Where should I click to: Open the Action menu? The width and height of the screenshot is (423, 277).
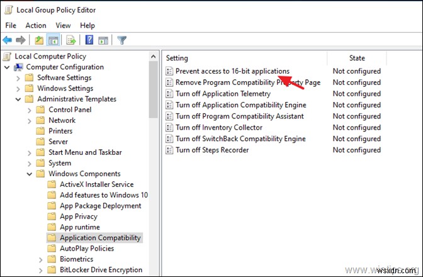tap(35, 25)
